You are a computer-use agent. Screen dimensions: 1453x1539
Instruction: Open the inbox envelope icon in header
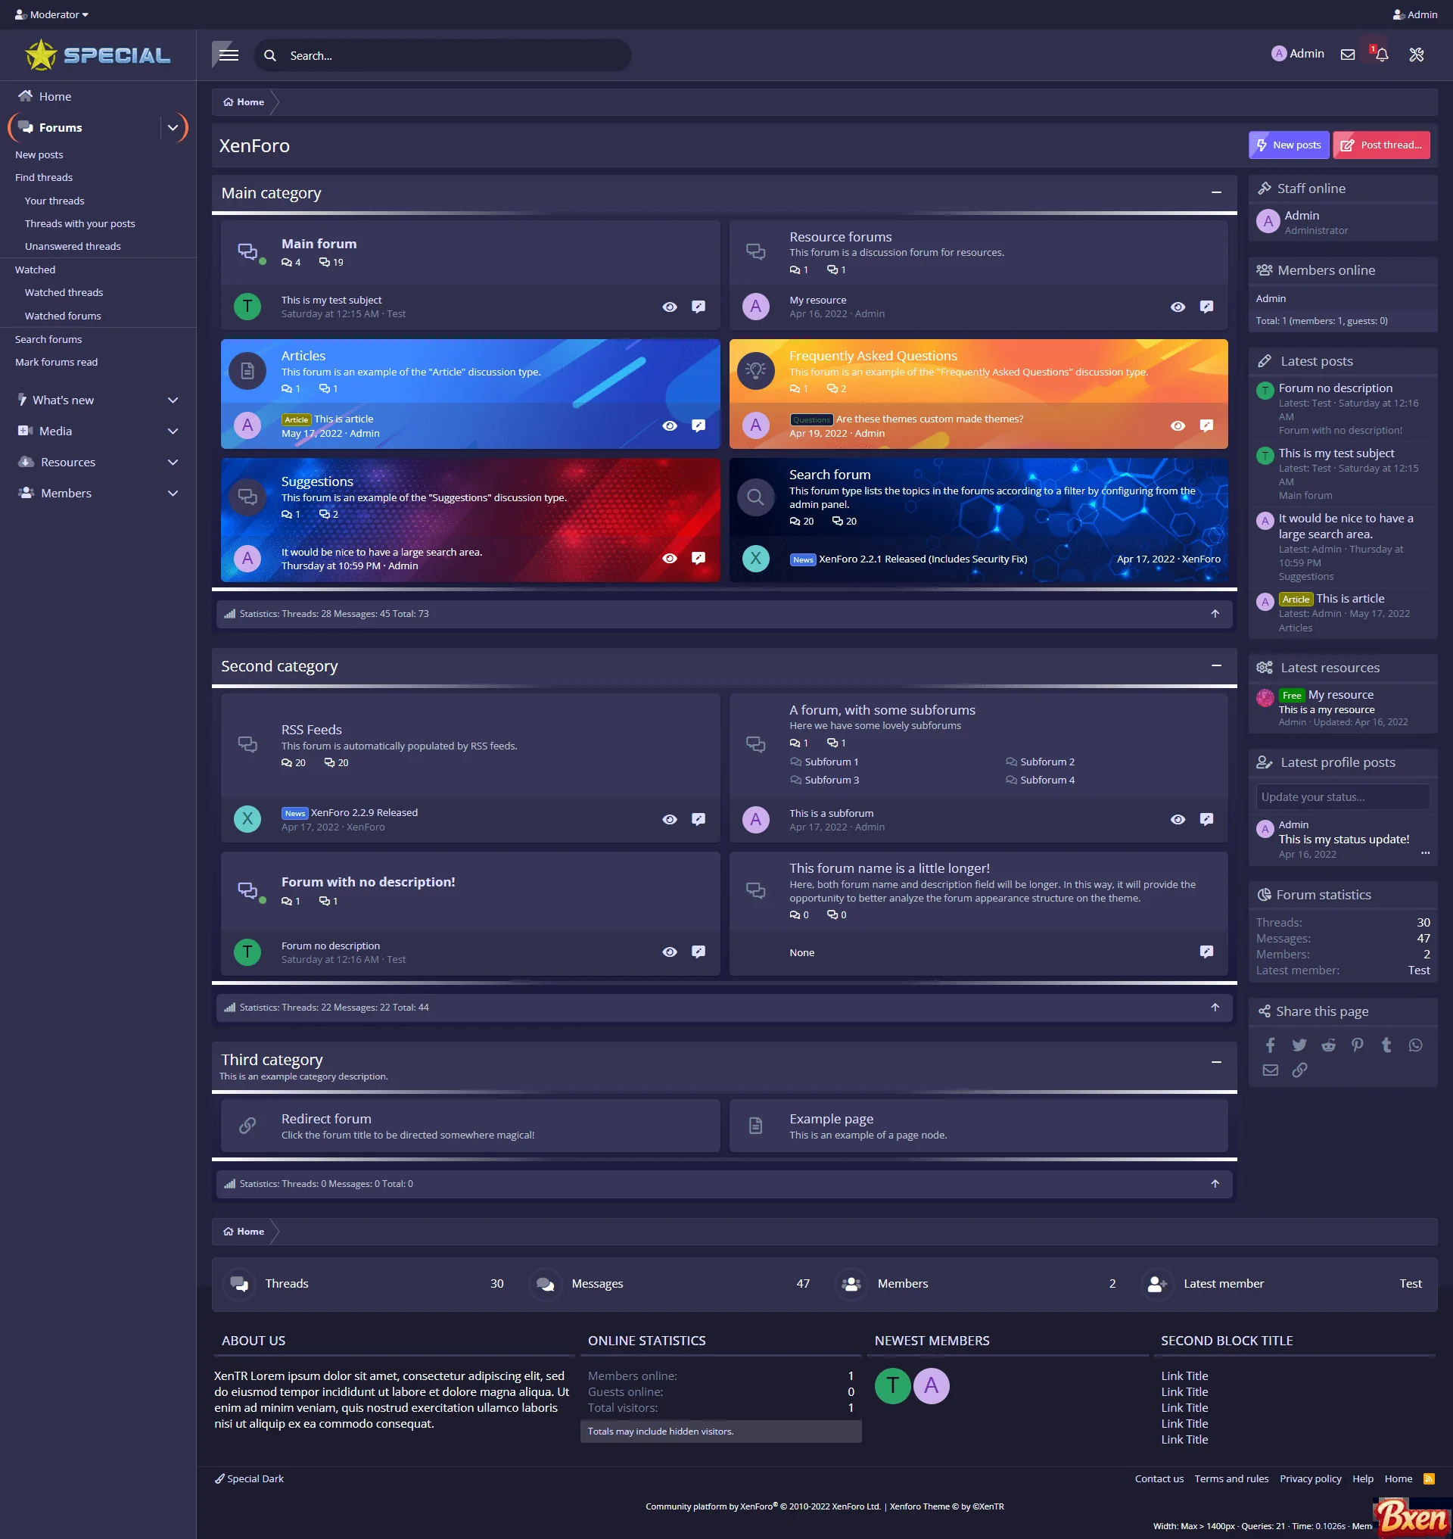pyautogui.click(x=1347, y=55)
